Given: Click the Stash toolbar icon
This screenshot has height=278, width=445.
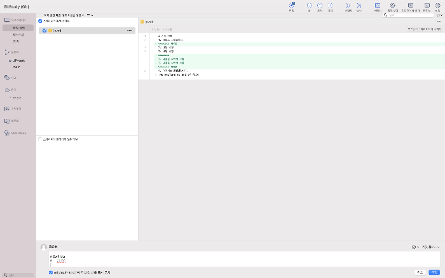Looking at the screenshot, I should [x=378, y=5].
